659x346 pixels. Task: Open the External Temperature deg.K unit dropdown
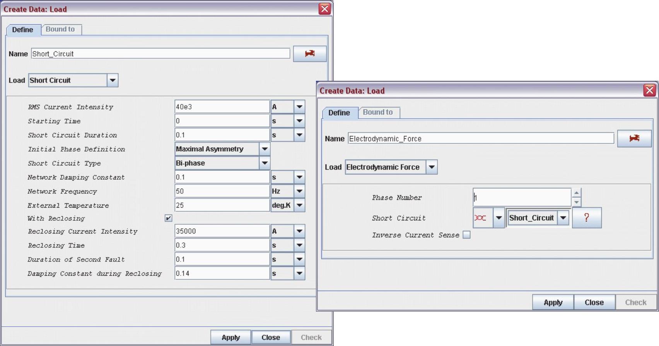[299, 205]
